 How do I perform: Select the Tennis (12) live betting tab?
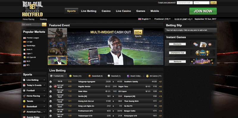[75, 76]
